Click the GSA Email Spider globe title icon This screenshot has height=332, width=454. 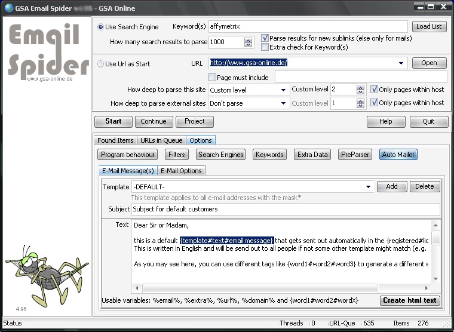(x=9, y=8)
